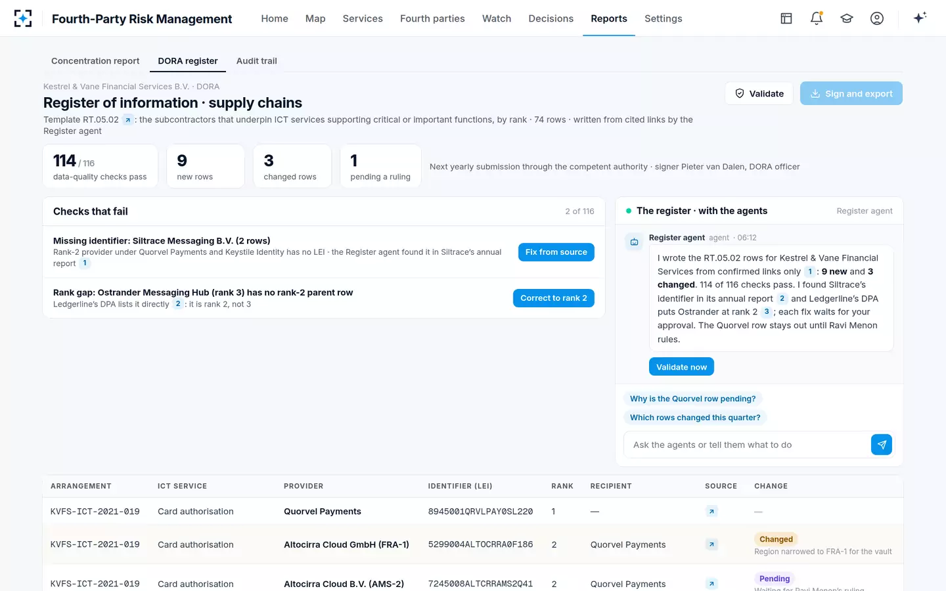Click the 'Provider' column header
Viewport: 946px width, 591px height.
coord(304,486)
